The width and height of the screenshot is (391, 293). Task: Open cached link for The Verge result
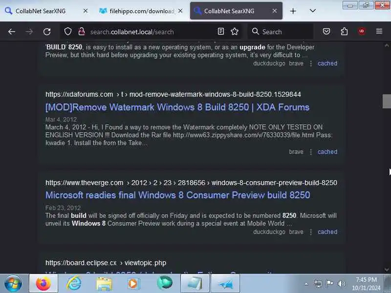(x=327, y=231)
